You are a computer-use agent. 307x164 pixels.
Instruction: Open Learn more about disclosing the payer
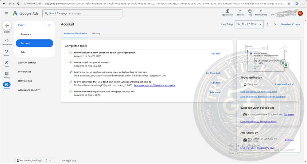tap(258, 148)
